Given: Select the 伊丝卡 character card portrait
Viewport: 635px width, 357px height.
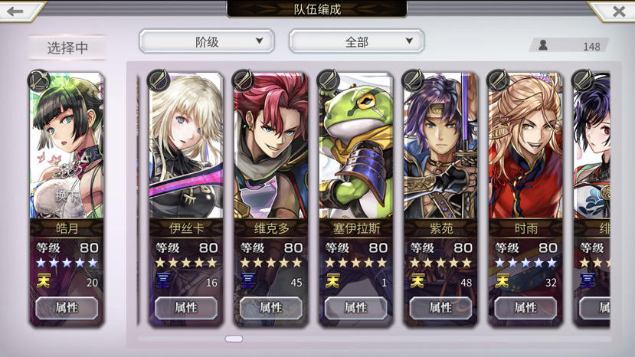Looking at the screenshot, I should coord(186,146).
